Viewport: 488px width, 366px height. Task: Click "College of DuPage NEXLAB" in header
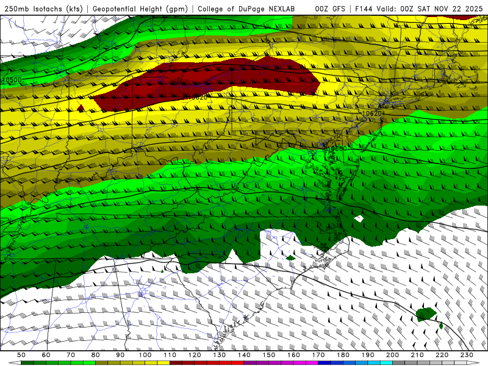click(x=246, y=9)
